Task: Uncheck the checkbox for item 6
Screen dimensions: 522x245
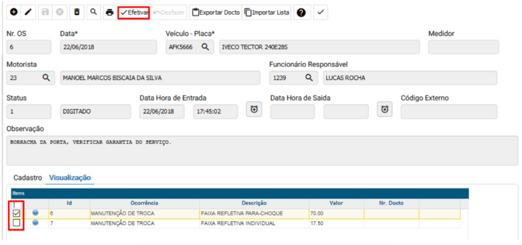Action: coord(16,213)
